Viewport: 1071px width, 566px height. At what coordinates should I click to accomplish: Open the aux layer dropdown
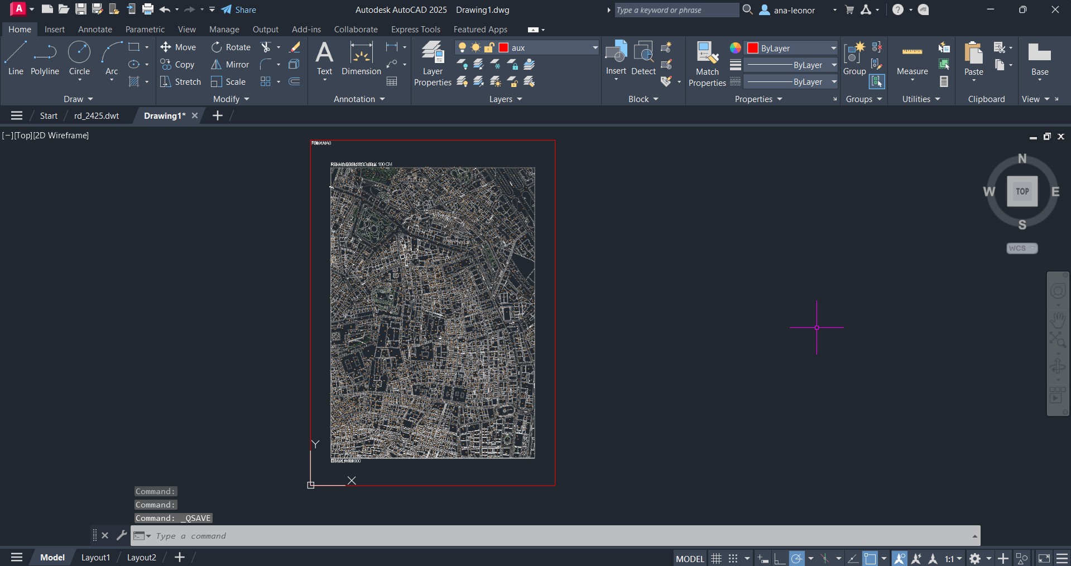pos(594,48)
